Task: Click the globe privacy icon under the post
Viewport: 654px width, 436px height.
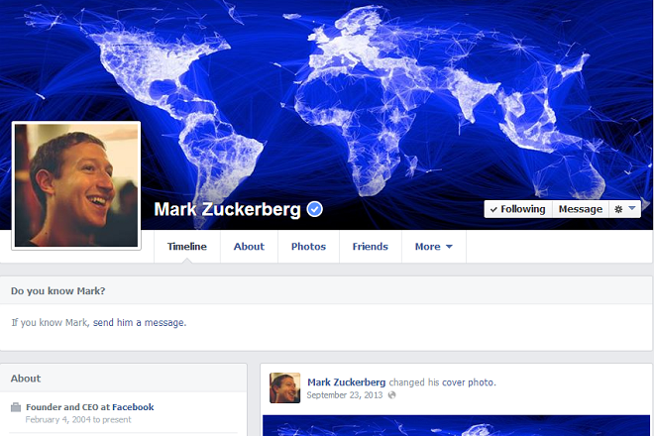Action: pos(391,394)
